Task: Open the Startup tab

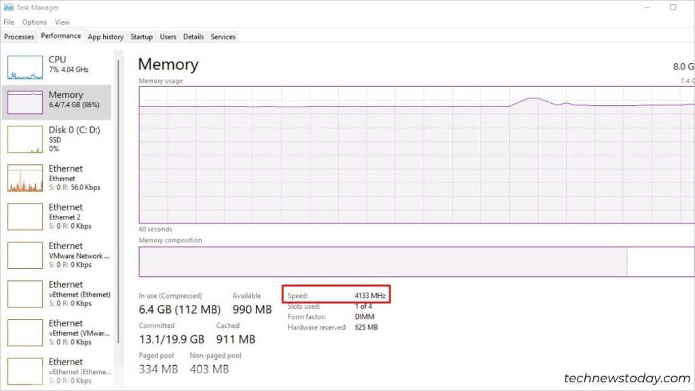Action: 141,37
